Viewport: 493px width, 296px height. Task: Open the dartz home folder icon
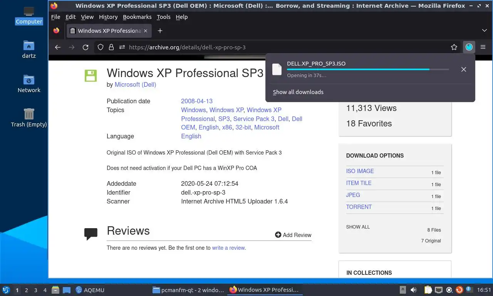(x=29, y=49)
